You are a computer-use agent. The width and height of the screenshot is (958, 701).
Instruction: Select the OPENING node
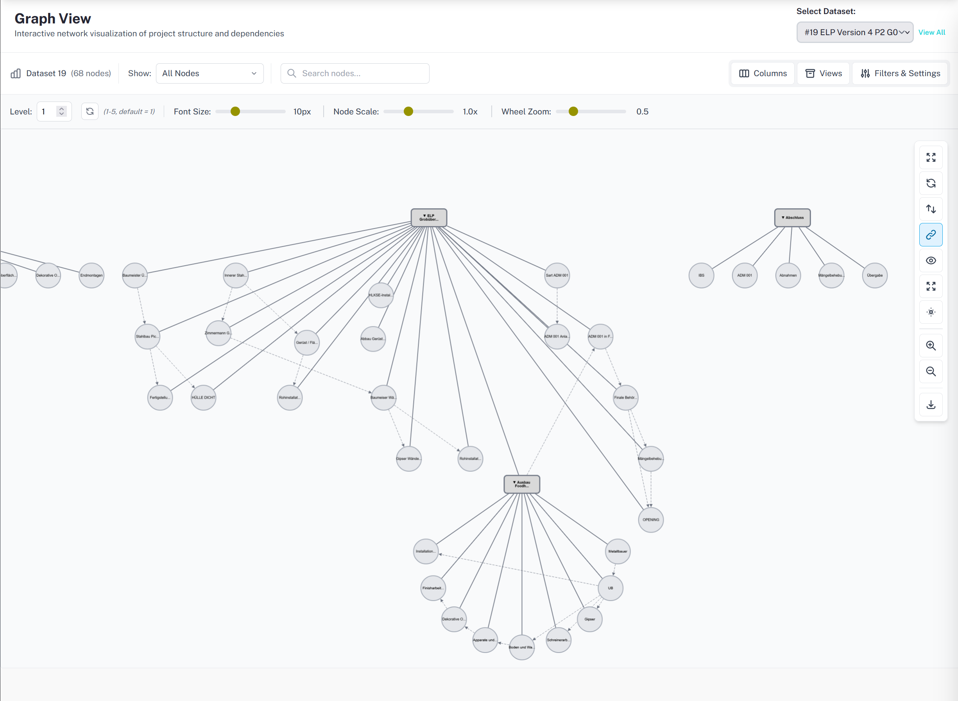click(x=651, y=520)
